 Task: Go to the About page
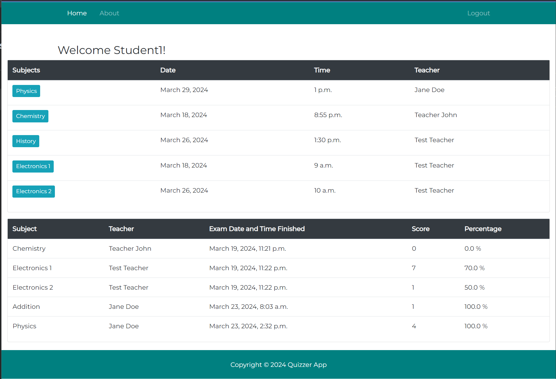109,13
